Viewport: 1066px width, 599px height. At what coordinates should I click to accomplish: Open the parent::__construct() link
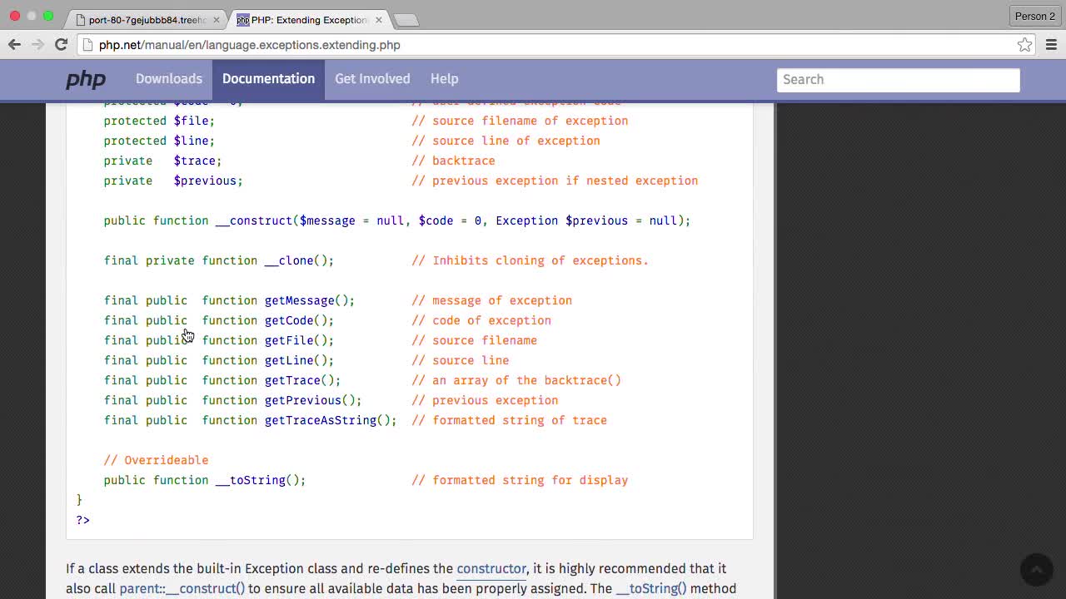click(182, 588)
